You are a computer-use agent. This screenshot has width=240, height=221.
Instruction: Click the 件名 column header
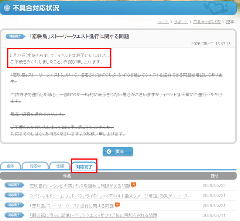67,176
